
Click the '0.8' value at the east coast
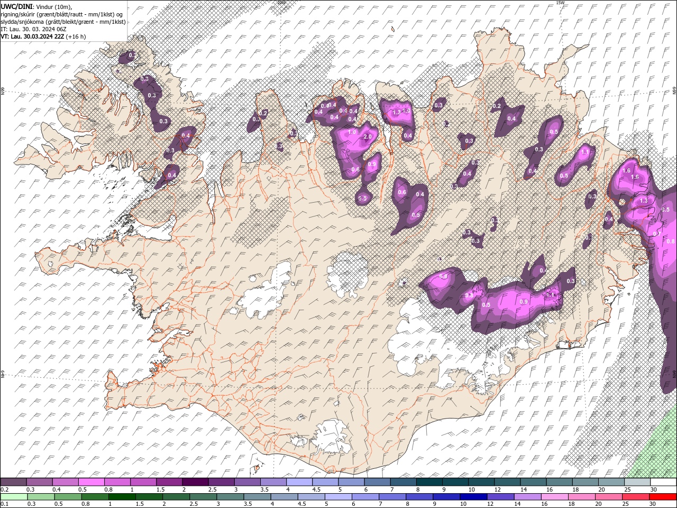(671, 241)
